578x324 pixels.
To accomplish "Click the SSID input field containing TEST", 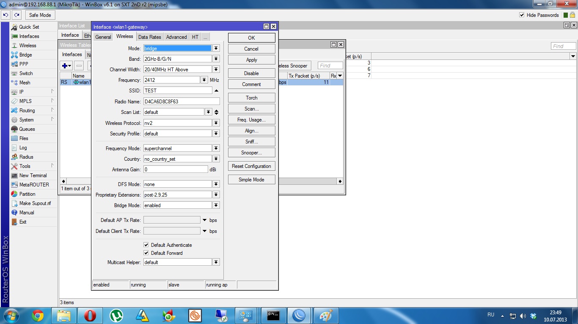I will coord(178,91).
